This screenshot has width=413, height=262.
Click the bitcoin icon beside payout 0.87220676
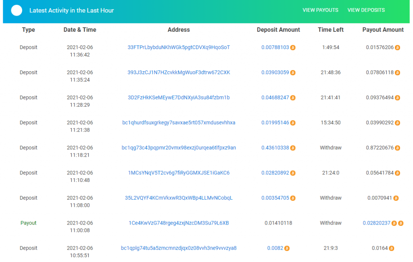tap(397, 148)
